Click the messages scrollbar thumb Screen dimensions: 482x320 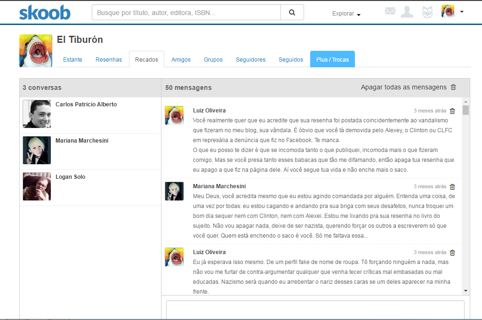(466, 110)
